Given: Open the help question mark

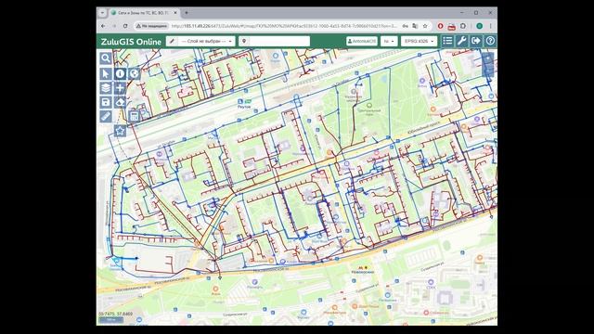Looking at the screenshot, I should point(490,41).
